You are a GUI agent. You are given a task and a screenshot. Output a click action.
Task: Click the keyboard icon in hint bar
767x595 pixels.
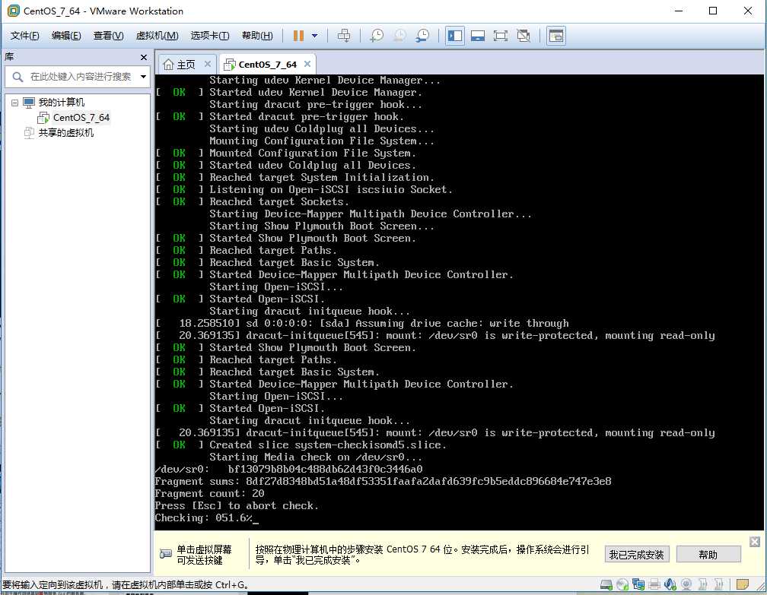pyautogui.click(x=166, y=554)
